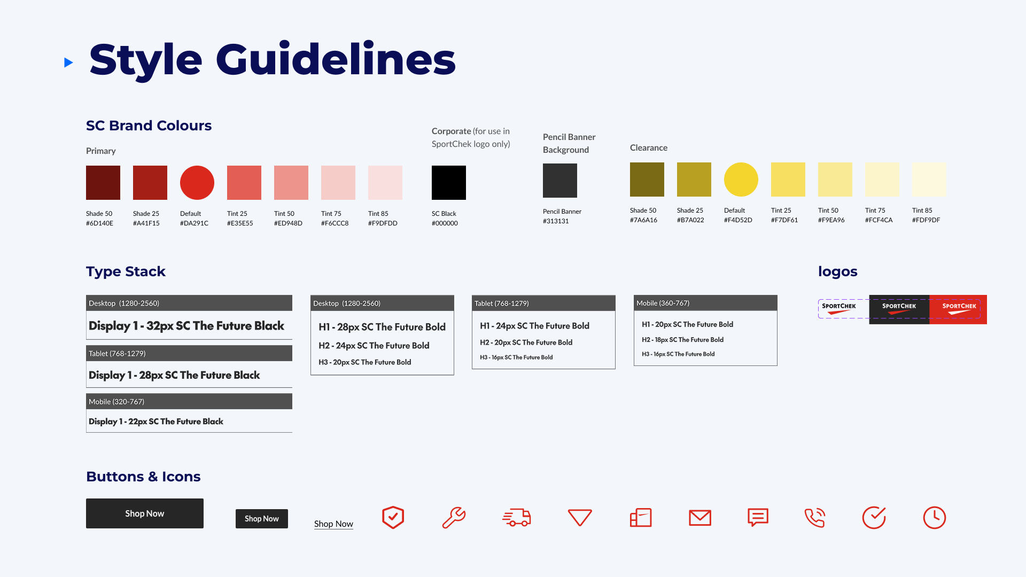
Task: Choose the clearance Default #F4D52D yellow circle
Action: (741, 180)
